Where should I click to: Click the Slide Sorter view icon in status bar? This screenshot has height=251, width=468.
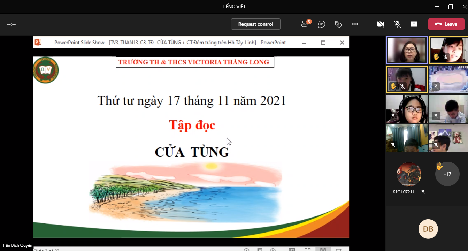point(307,250)
